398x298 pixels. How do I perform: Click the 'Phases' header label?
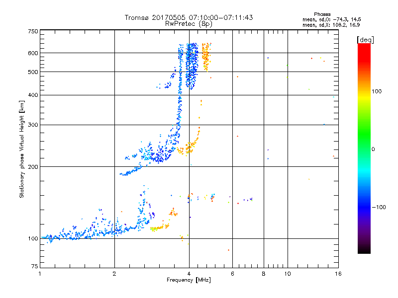tap(322, 14)
